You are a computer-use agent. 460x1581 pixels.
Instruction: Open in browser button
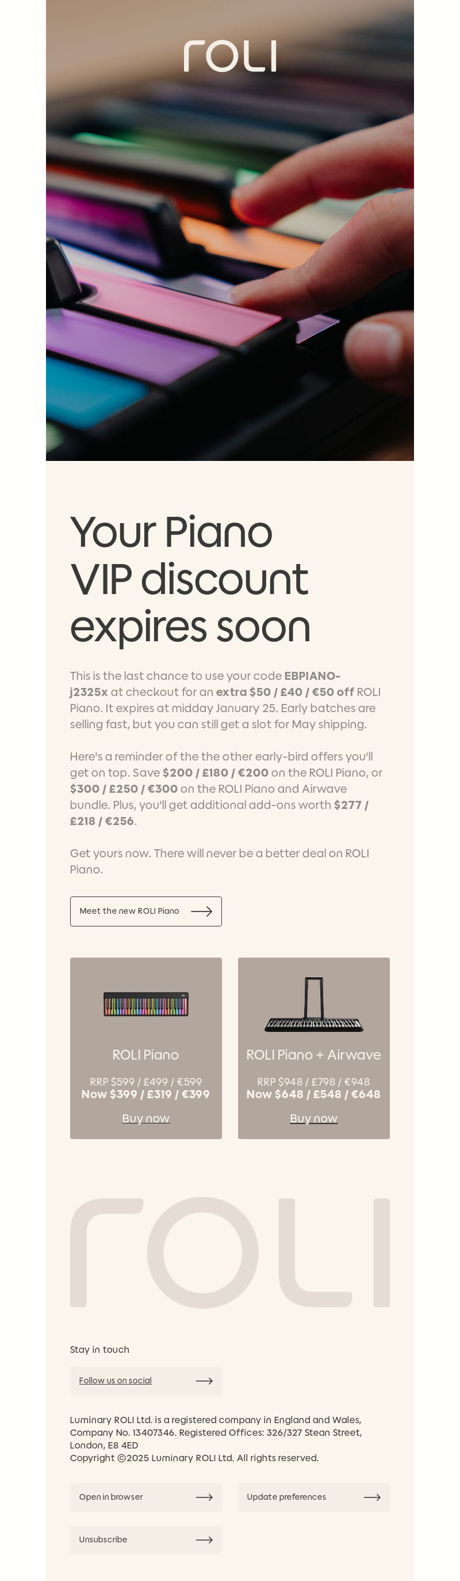146,1497
